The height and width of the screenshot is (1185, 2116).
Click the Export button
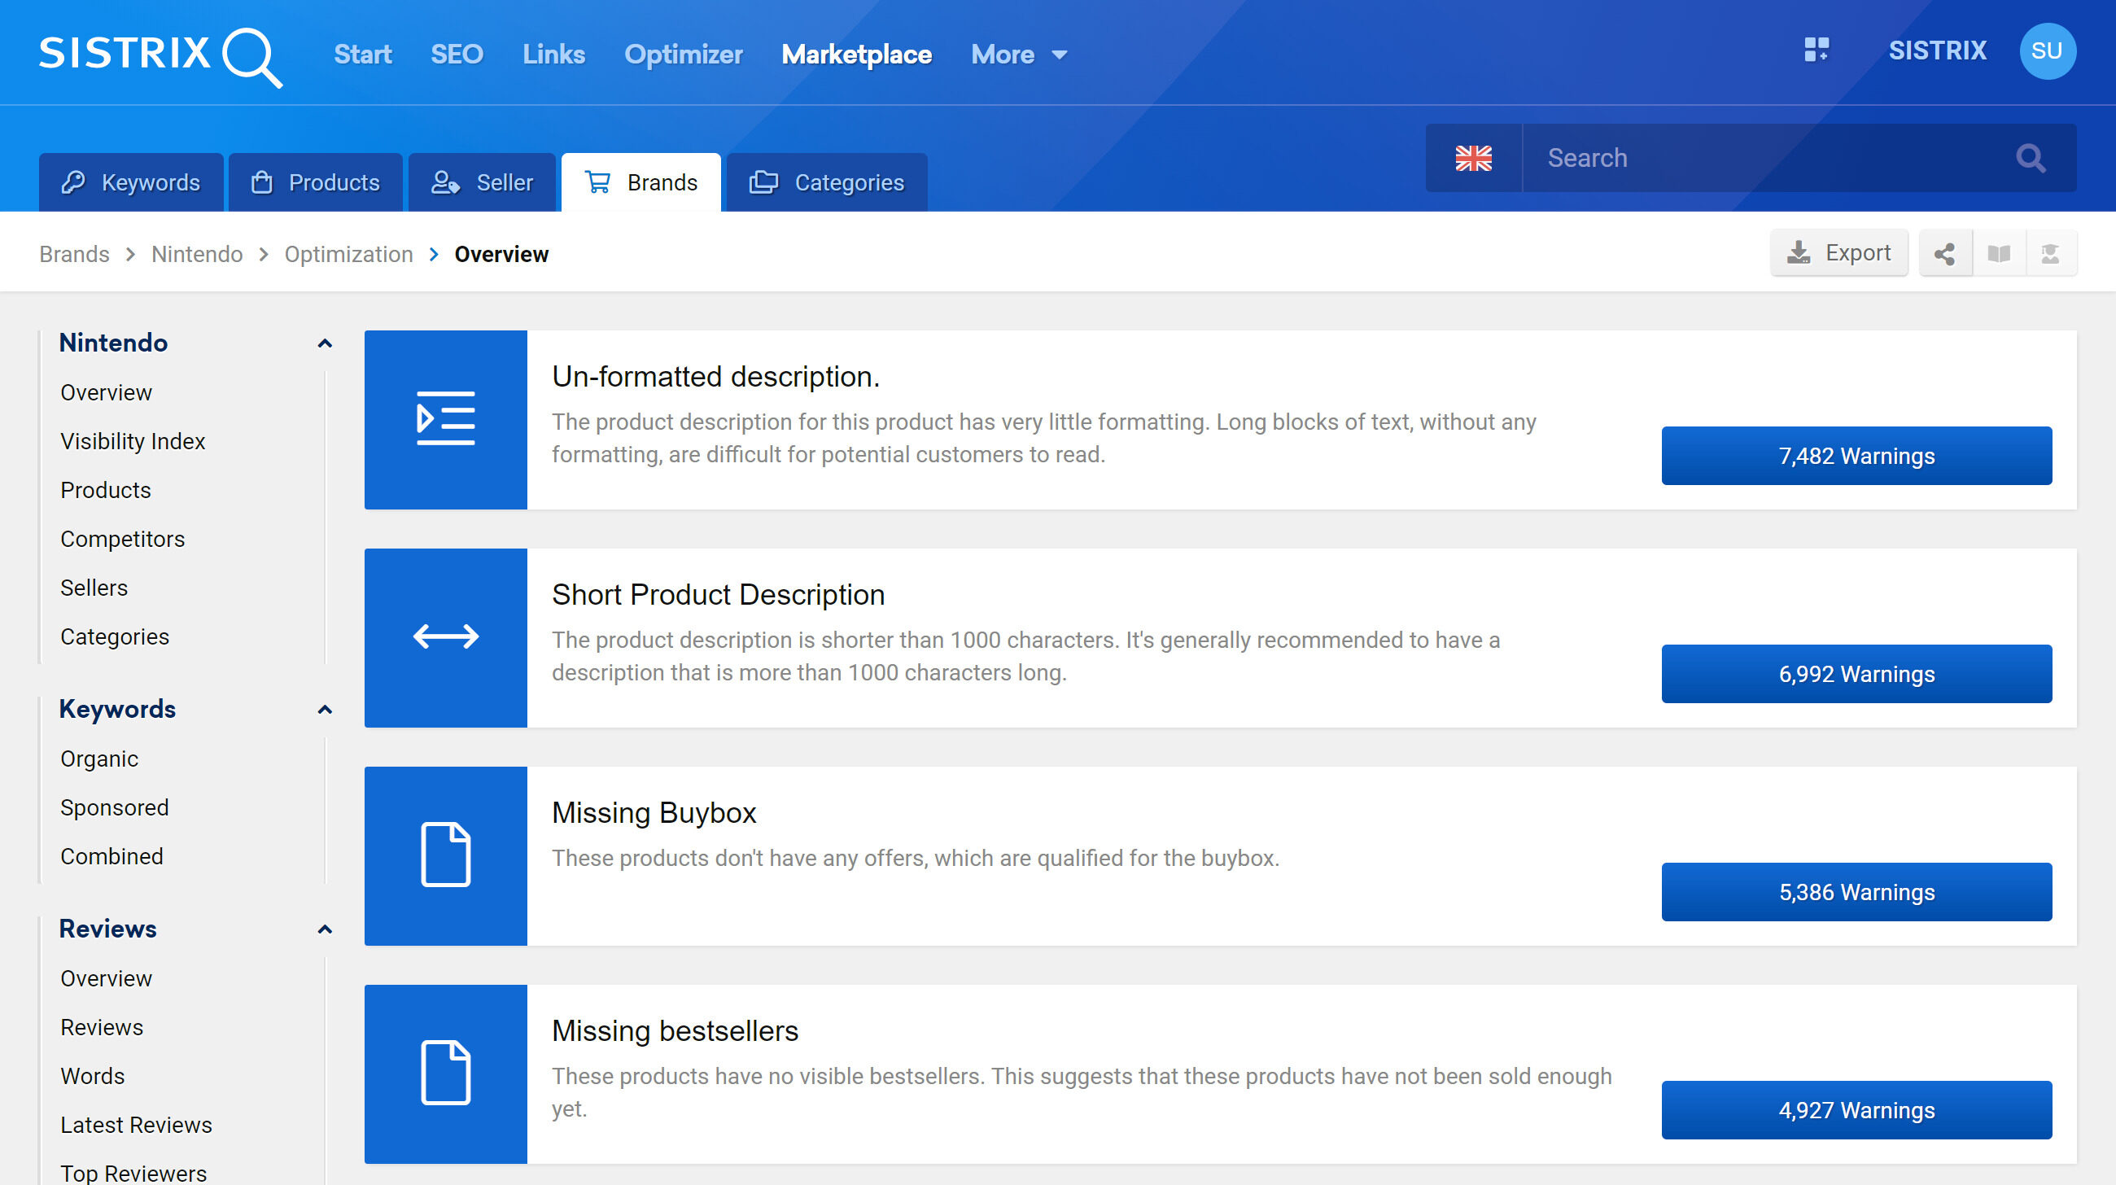click(1839, 253)
